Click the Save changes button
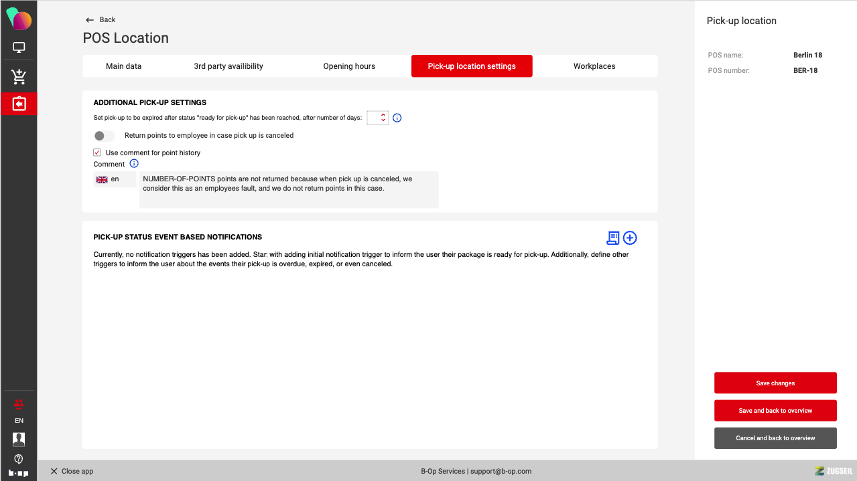This screenshot has width=857, height=481. [x=775, y=383]
